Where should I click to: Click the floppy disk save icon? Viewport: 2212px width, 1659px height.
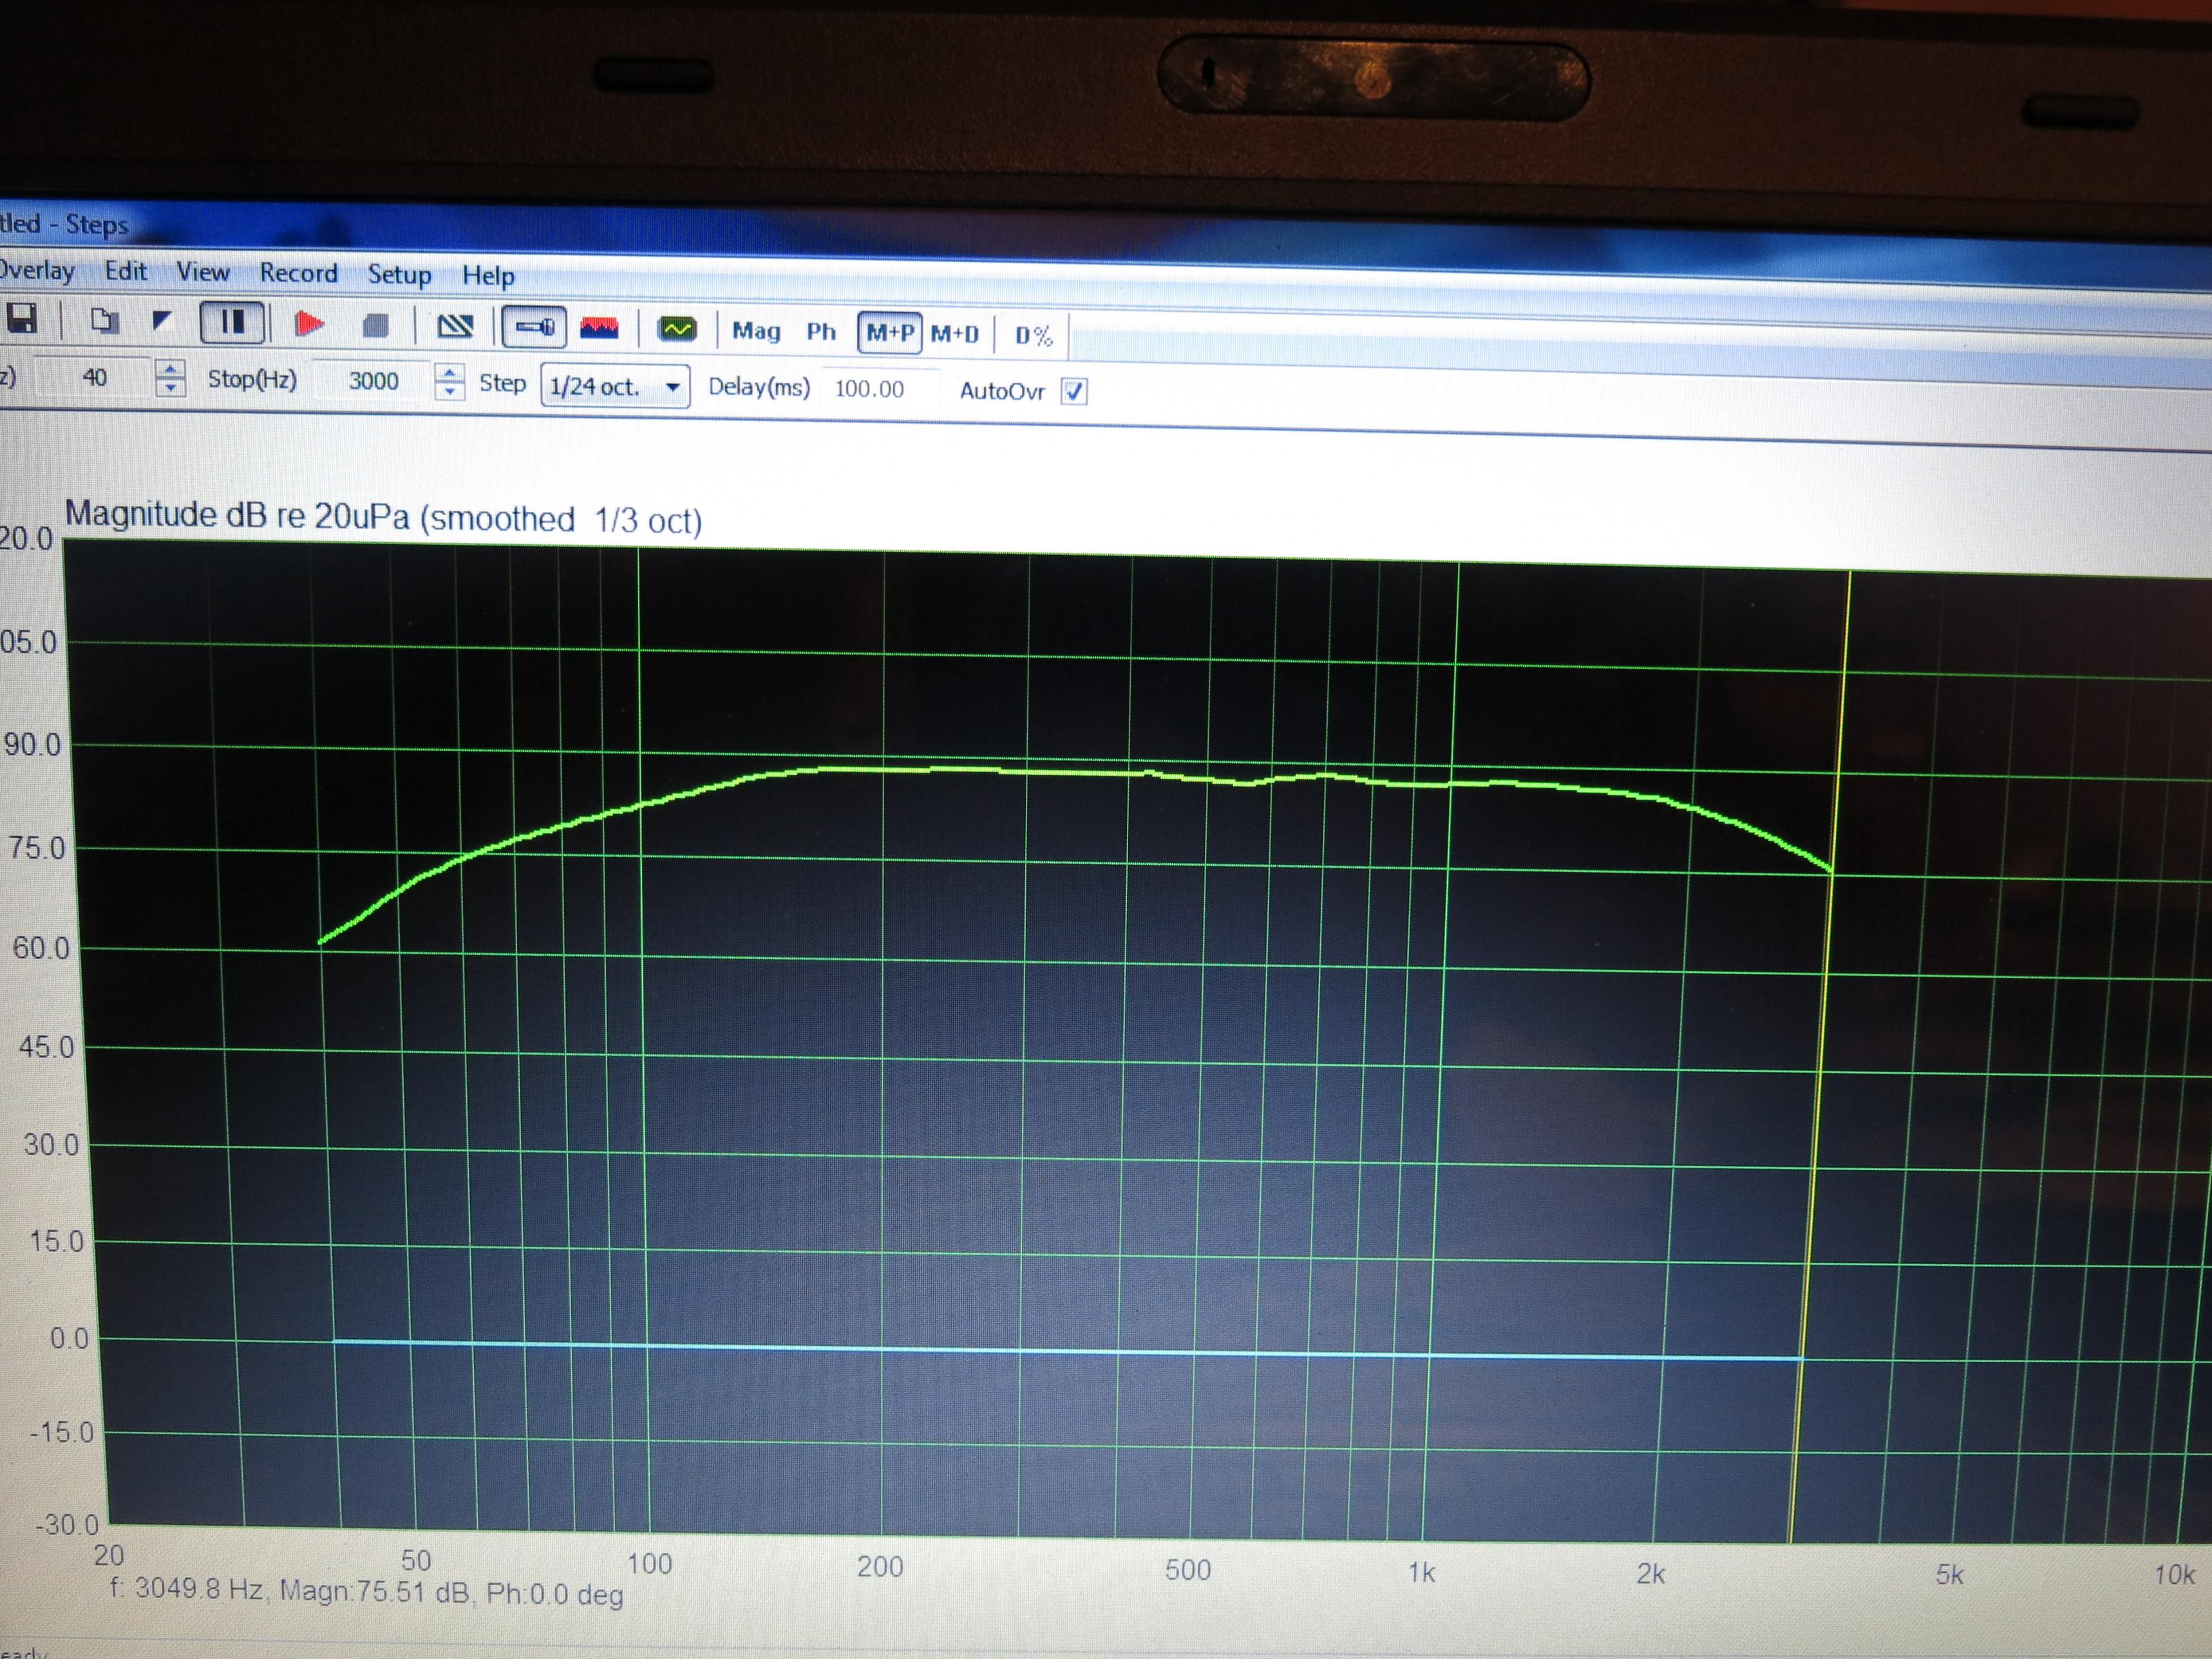click(21, 319)
